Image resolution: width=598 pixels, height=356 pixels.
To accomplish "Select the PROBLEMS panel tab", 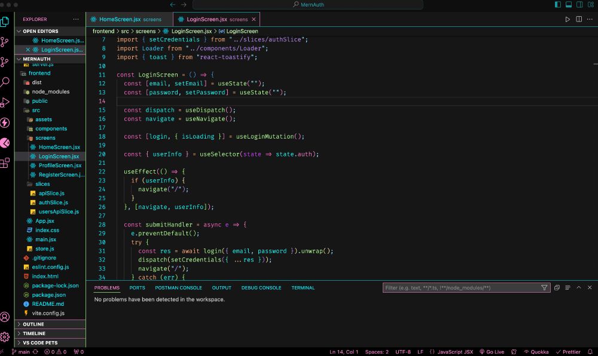I will point(107,288).
